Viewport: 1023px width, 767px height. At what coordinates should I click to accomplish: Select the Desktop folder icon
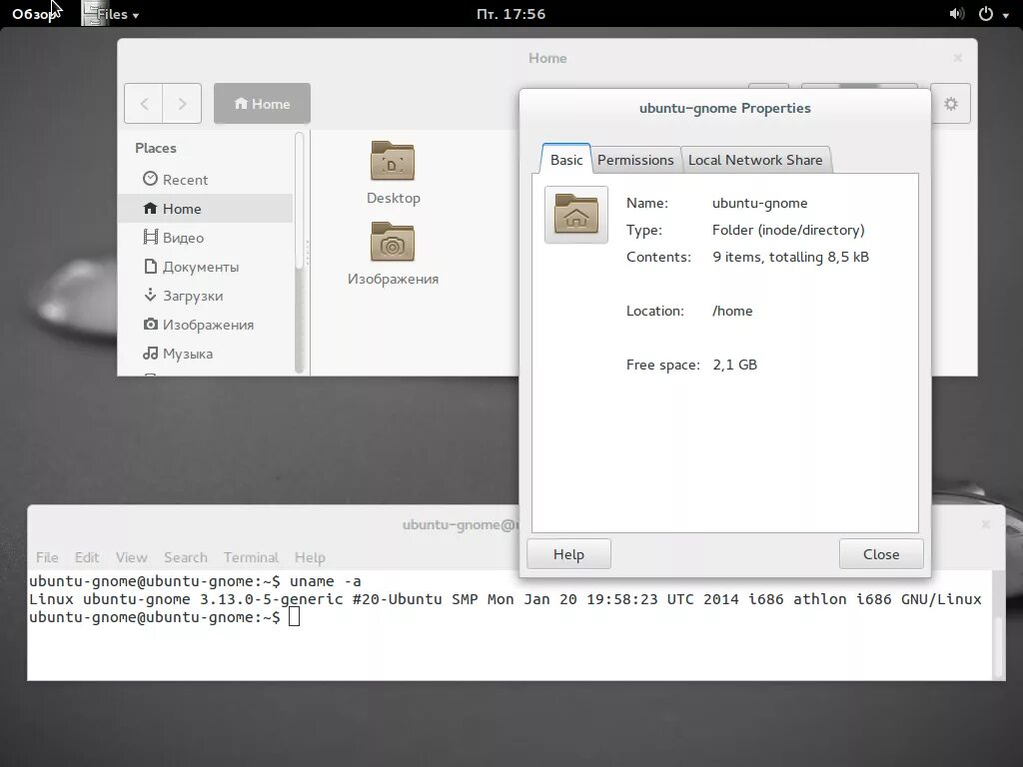[x=392, y=161]
